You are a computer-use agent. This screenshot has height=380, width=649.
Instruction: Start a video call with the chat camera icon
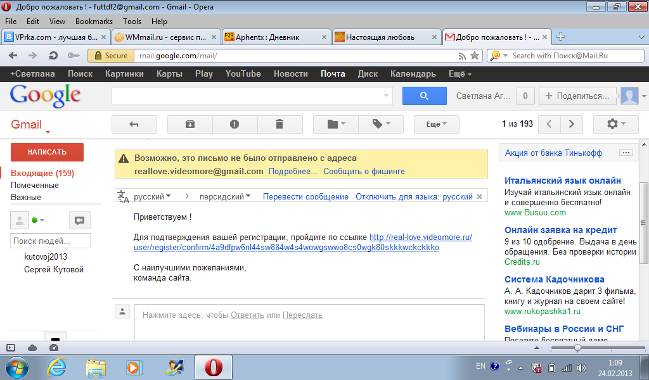pos(79,220)
